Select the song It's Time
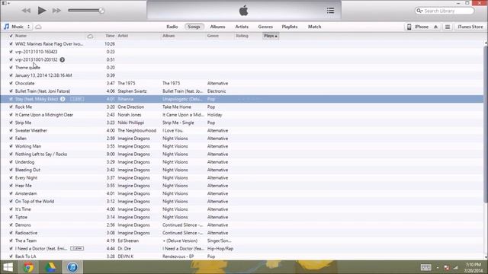This screenshot has width=488, height=274. click(23, 209)
